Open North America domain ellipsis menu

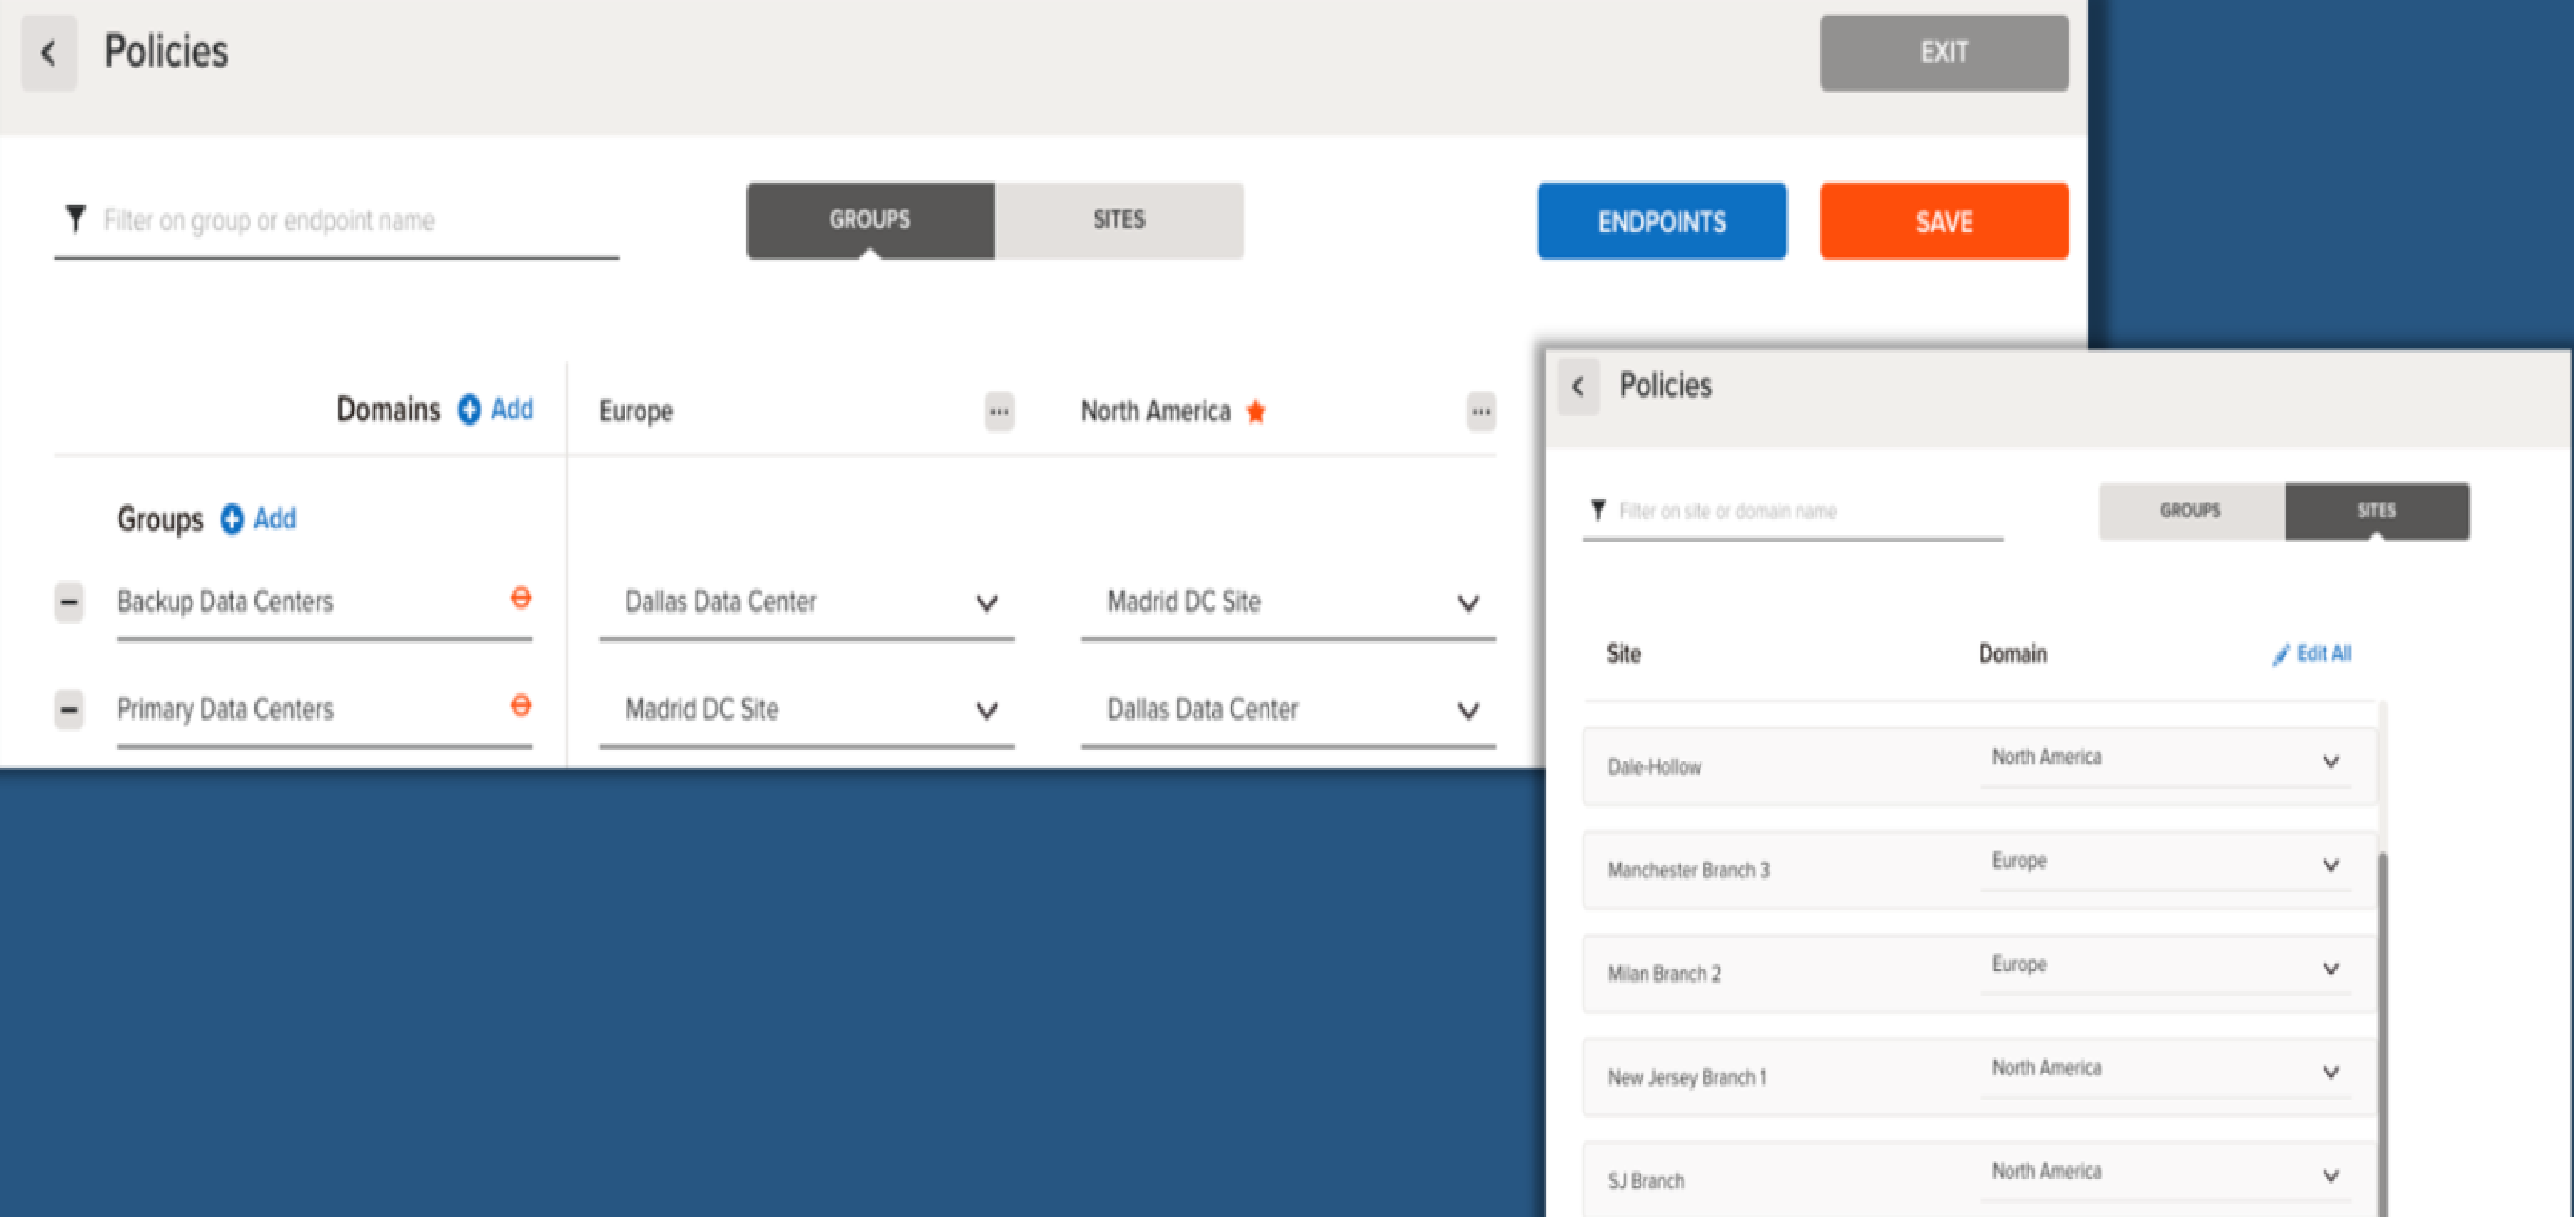(1480, 411)
